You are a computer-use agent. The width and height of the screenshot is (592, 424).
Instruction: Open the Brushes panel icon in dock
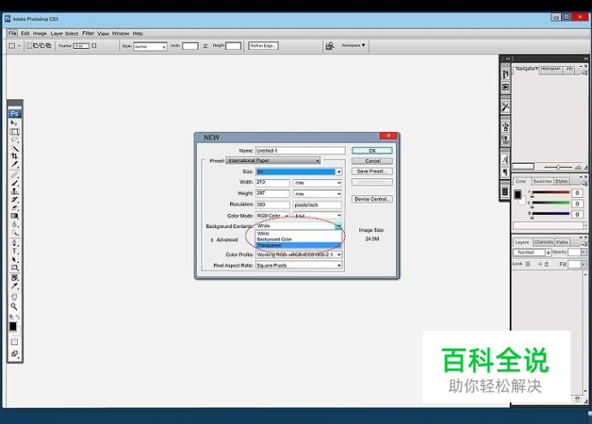[505, 127]
